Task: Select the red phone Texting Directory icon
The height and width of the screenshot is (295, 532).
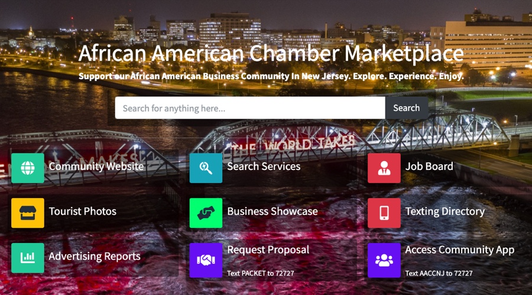Action: pos(384,213)
